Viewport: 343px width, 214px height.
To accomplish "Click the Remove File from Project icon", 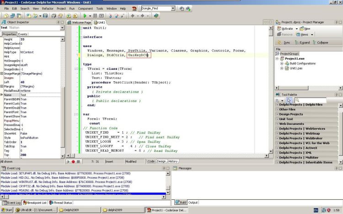I will [x=75, y=16].
